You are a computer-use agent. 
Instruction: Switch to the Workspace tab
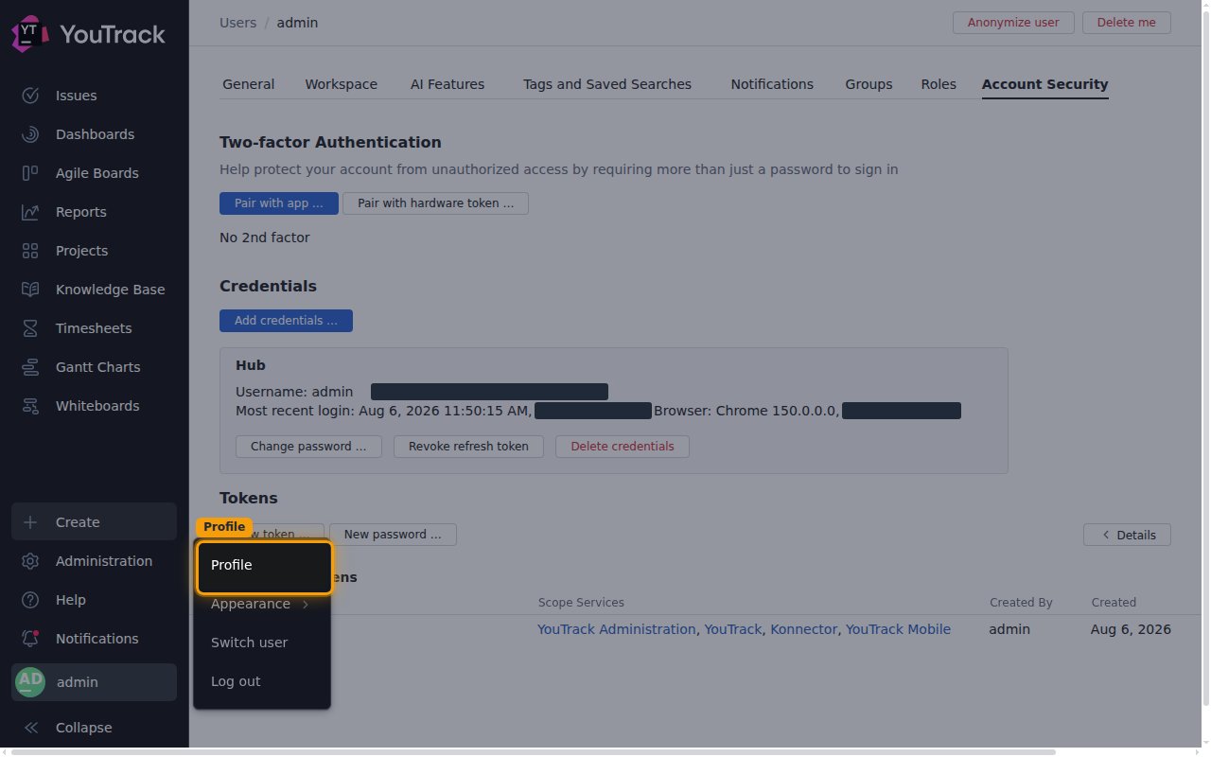point(341,84)
